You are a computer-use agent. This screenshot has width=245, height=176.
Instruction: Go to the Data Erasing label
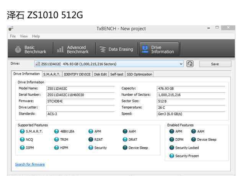(x=121, y=49)
